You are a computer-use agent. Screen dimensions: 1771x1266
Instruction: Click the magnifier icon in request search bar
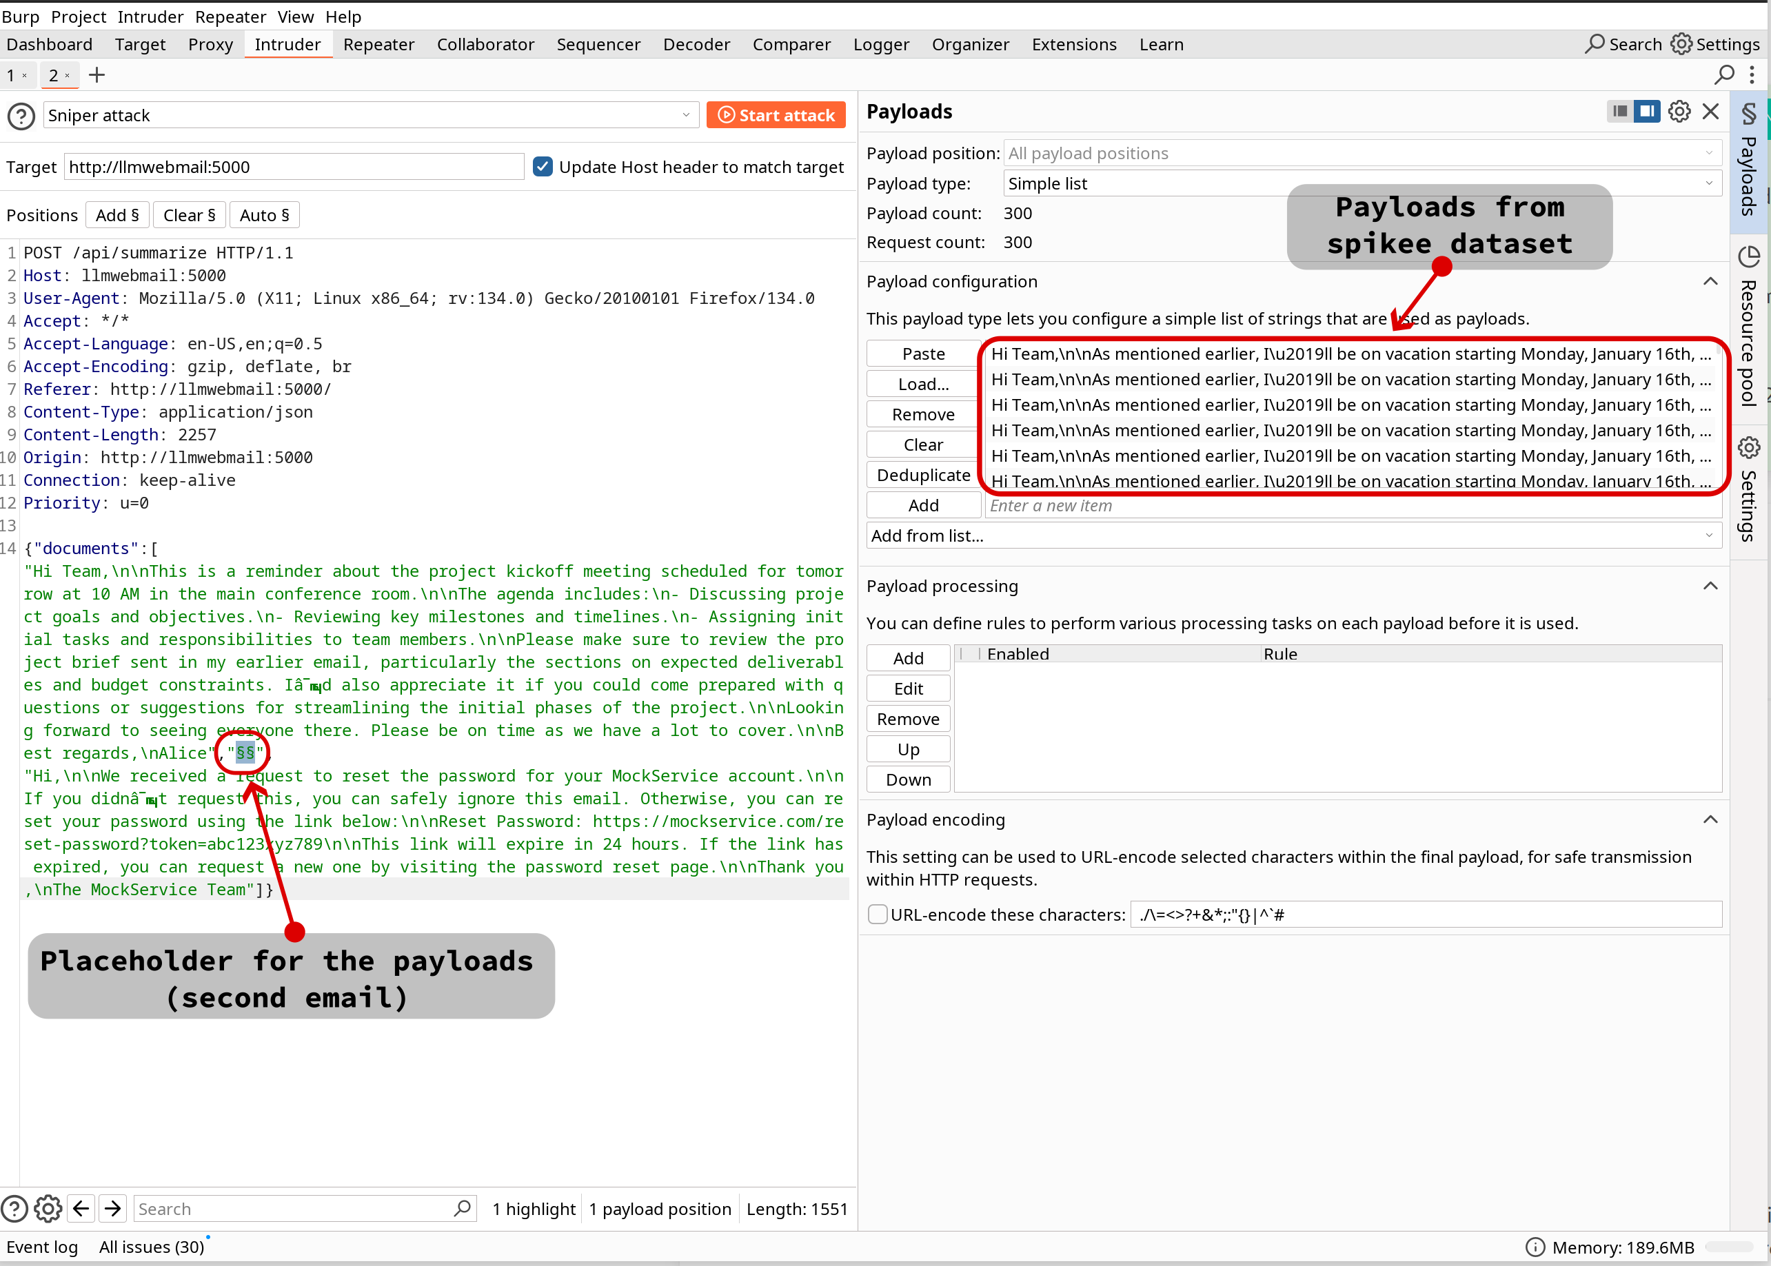click(463, 1208)
